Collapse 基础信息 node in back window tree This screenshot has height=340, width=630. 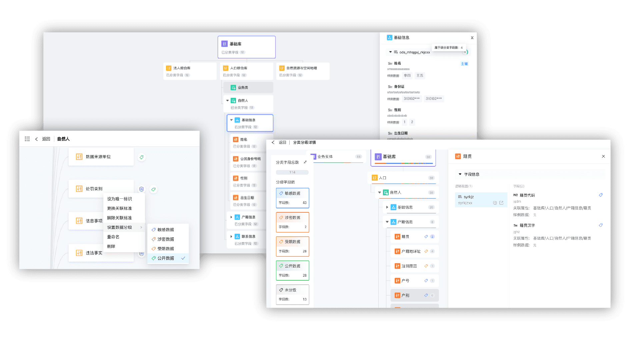point(231,120)
